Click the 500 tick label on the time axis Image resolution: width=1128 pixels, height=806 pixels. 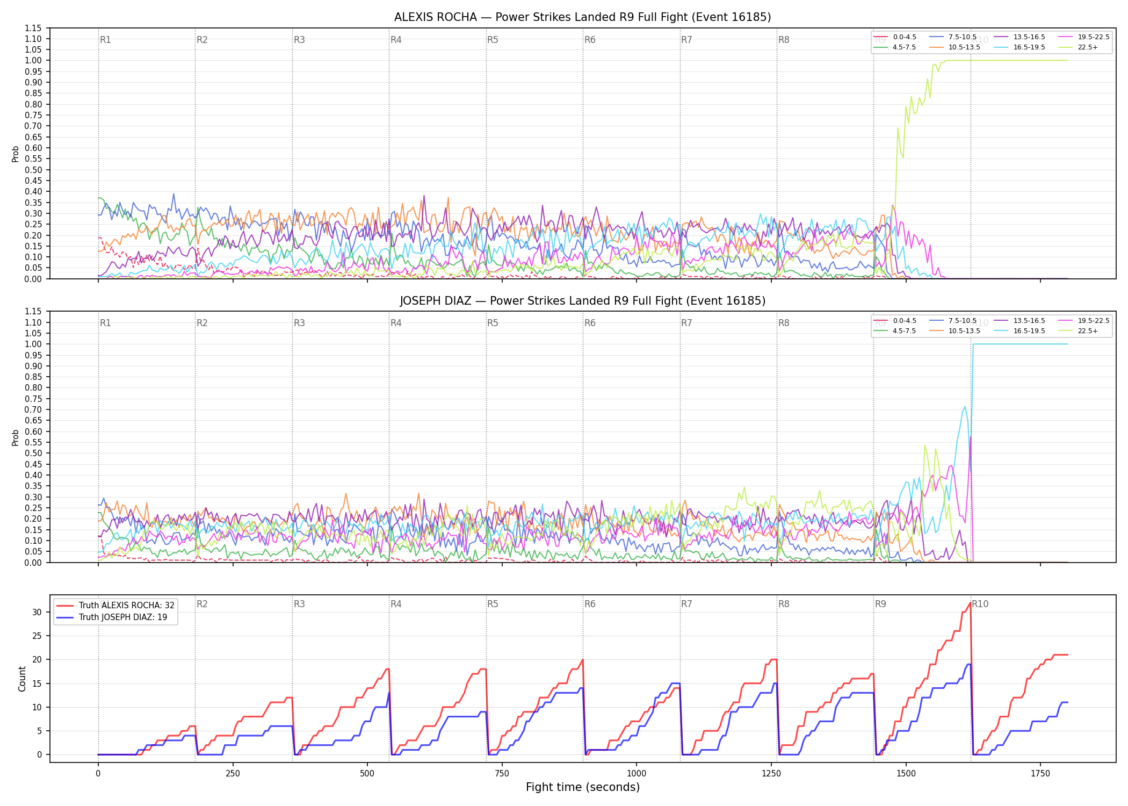[x=367, y=774]
